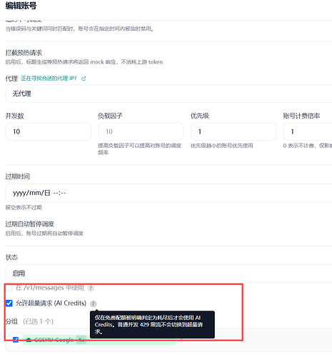332x357 pixels.
Task: Click the 拦截预热请求 label
Action: [24, 53]
